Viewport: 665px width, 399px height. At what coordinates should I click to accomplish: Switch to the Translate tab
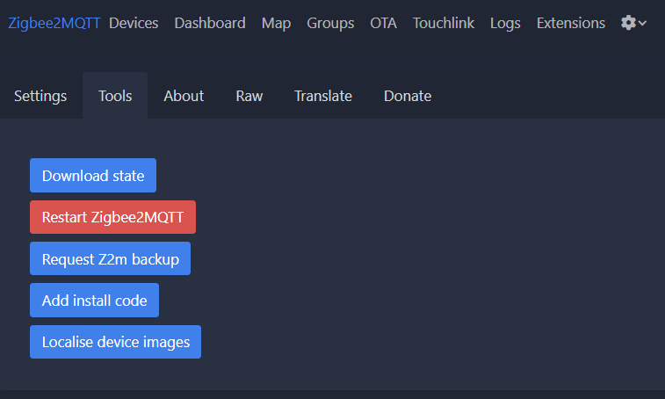click(323, 96)
